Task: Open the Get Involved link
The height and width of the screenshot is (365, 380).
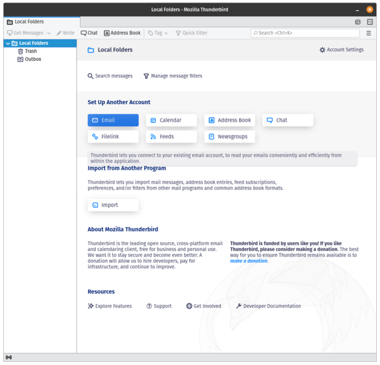Action: (203, 306)
